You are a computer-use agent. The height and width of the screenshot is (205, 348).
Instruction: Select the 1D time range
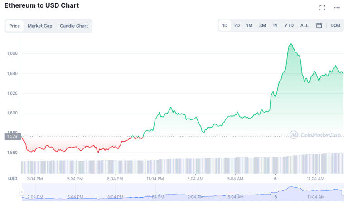[x=225, y=25]
